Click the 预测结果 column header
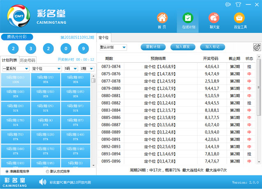This screenshot has width=262, height=189. [x=158, y=59]
